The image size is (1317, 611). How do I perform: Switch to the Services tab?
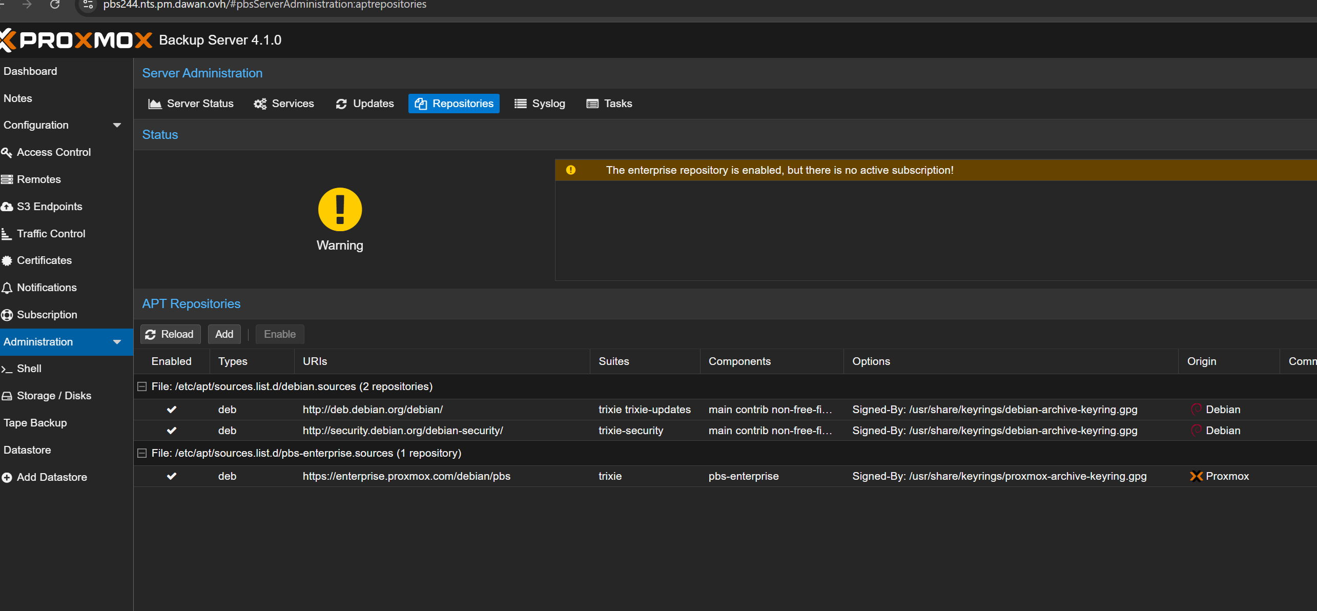click(x=284, y=104)
